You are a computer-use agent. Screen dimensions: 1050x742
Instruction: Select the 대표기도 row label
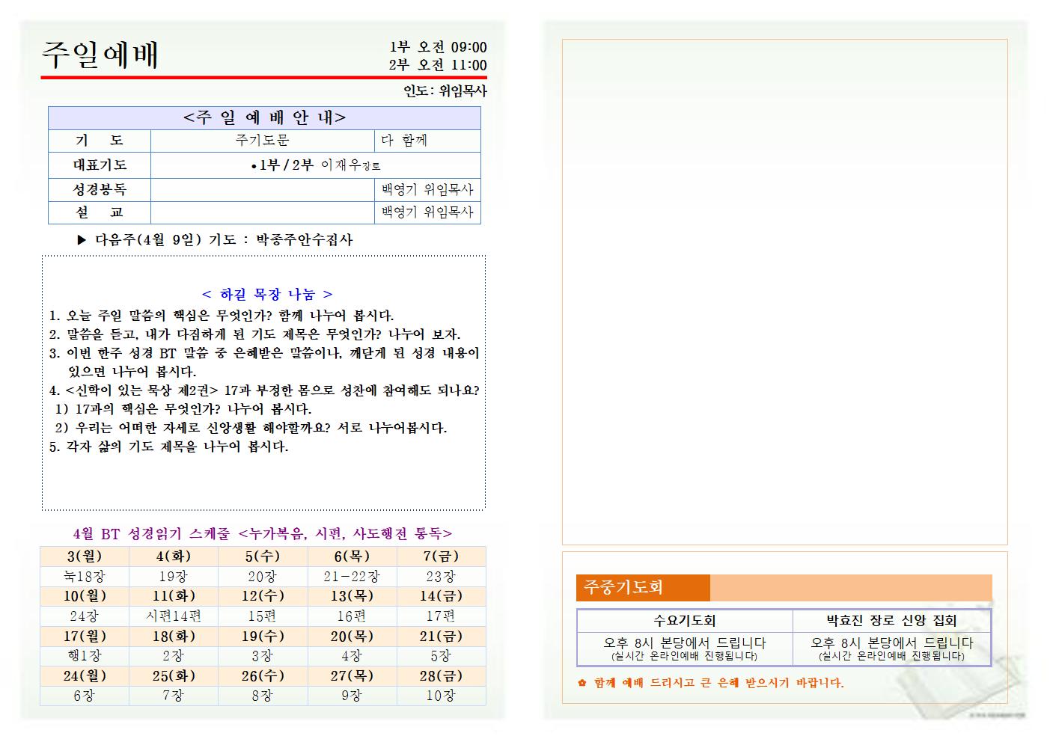(x=100, y=165)
